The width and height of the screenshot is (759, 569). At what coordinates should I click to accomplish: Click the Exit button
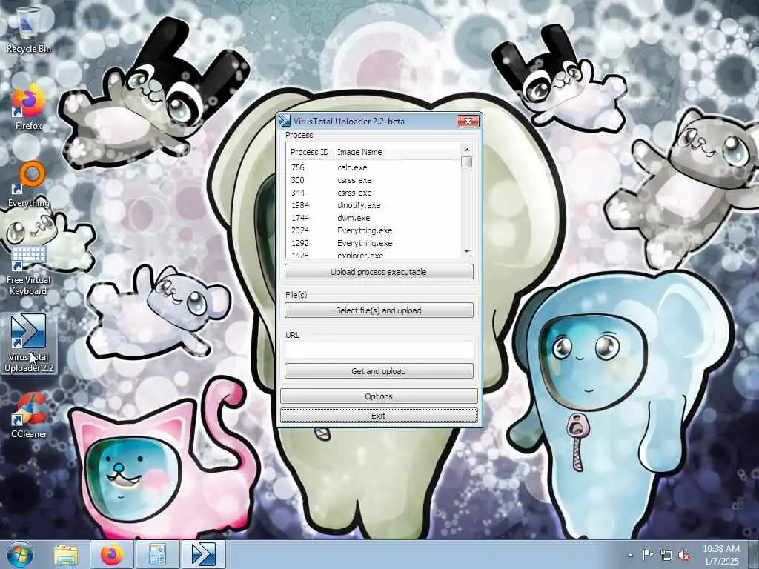coord(379,416)
